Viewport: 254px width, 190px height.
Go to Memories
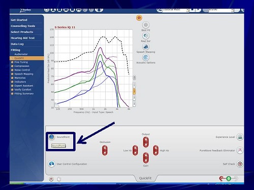click(20, 78)
